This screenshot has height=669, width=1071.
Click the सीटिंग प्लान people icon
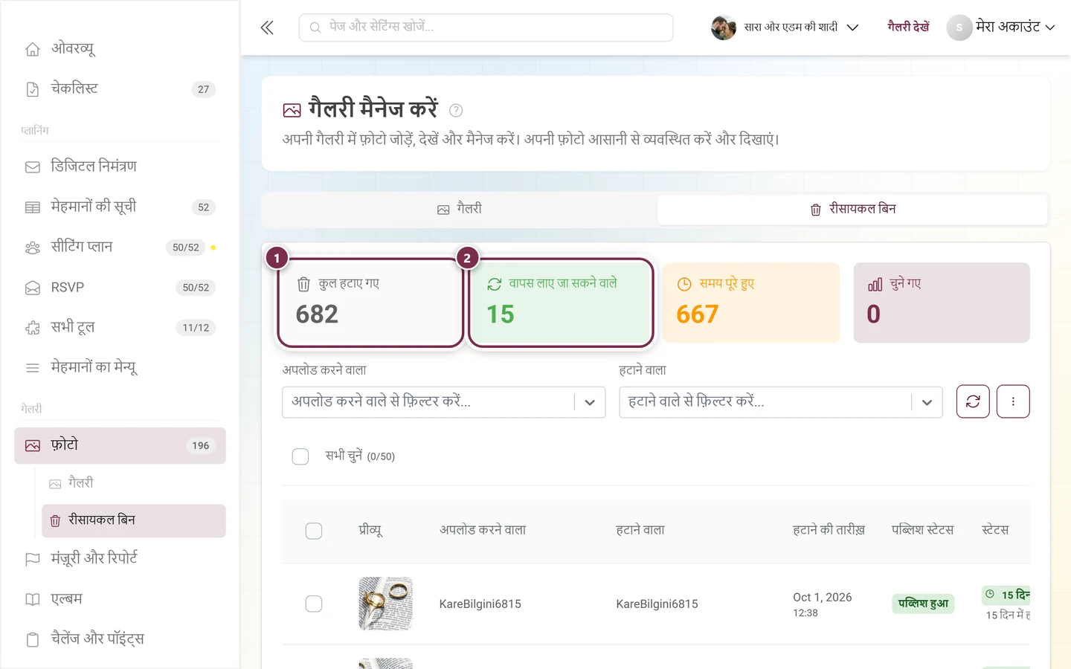tap(33, 248)
